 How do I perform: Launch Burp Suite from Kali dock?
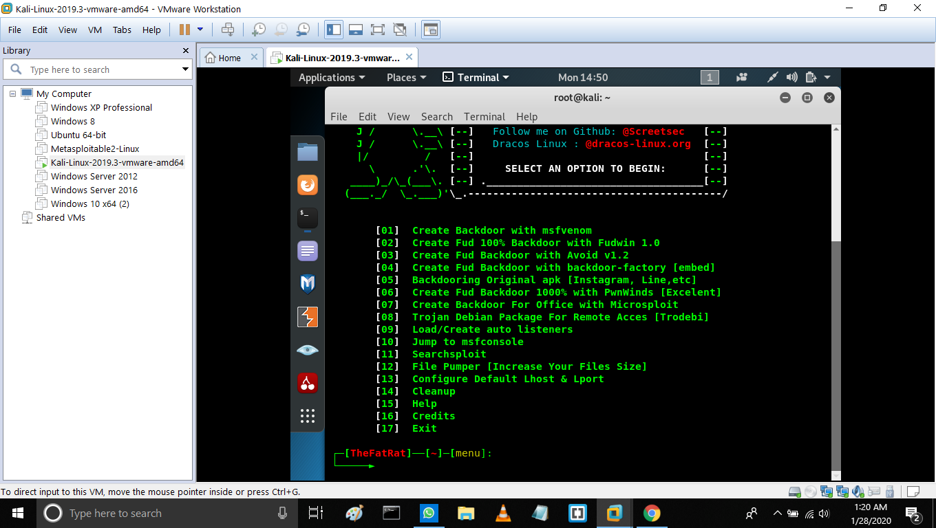308,317
